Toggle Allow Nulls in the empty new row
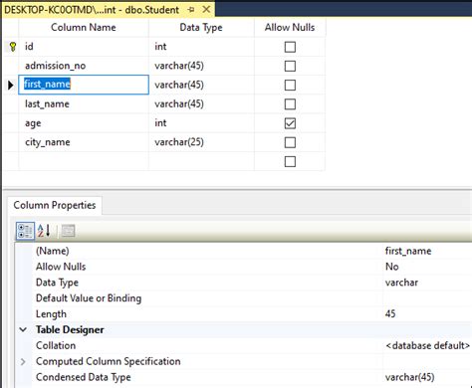This screenshot has height=388, width=472. 290,162
